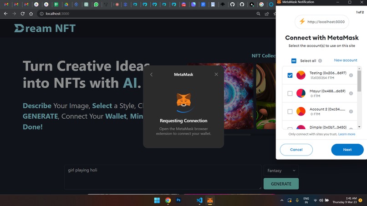367x206 pixels.
Task: Open the zoom magnifier in address bar
Action: (x=258, y=14)
